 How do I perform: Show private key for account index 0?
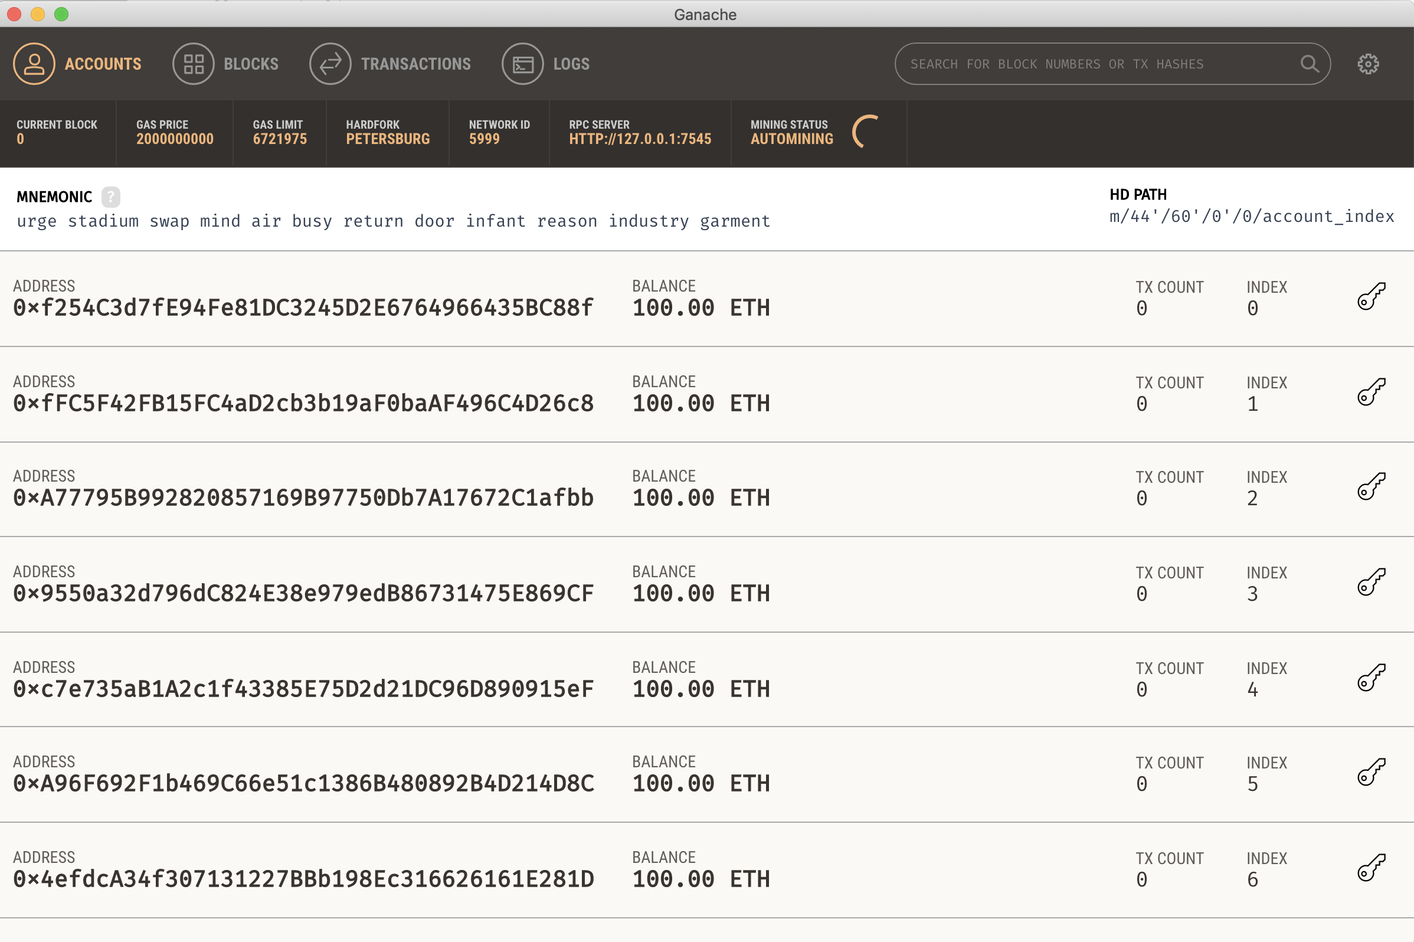pos(1371,296)
